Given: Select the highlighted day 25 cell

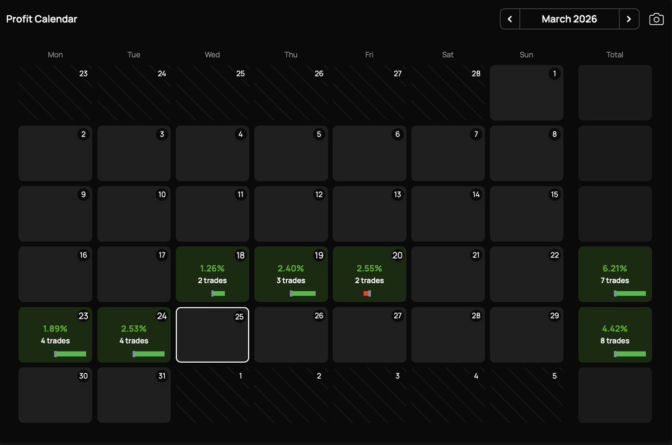Looking at the screenshot, I should 212,335.
